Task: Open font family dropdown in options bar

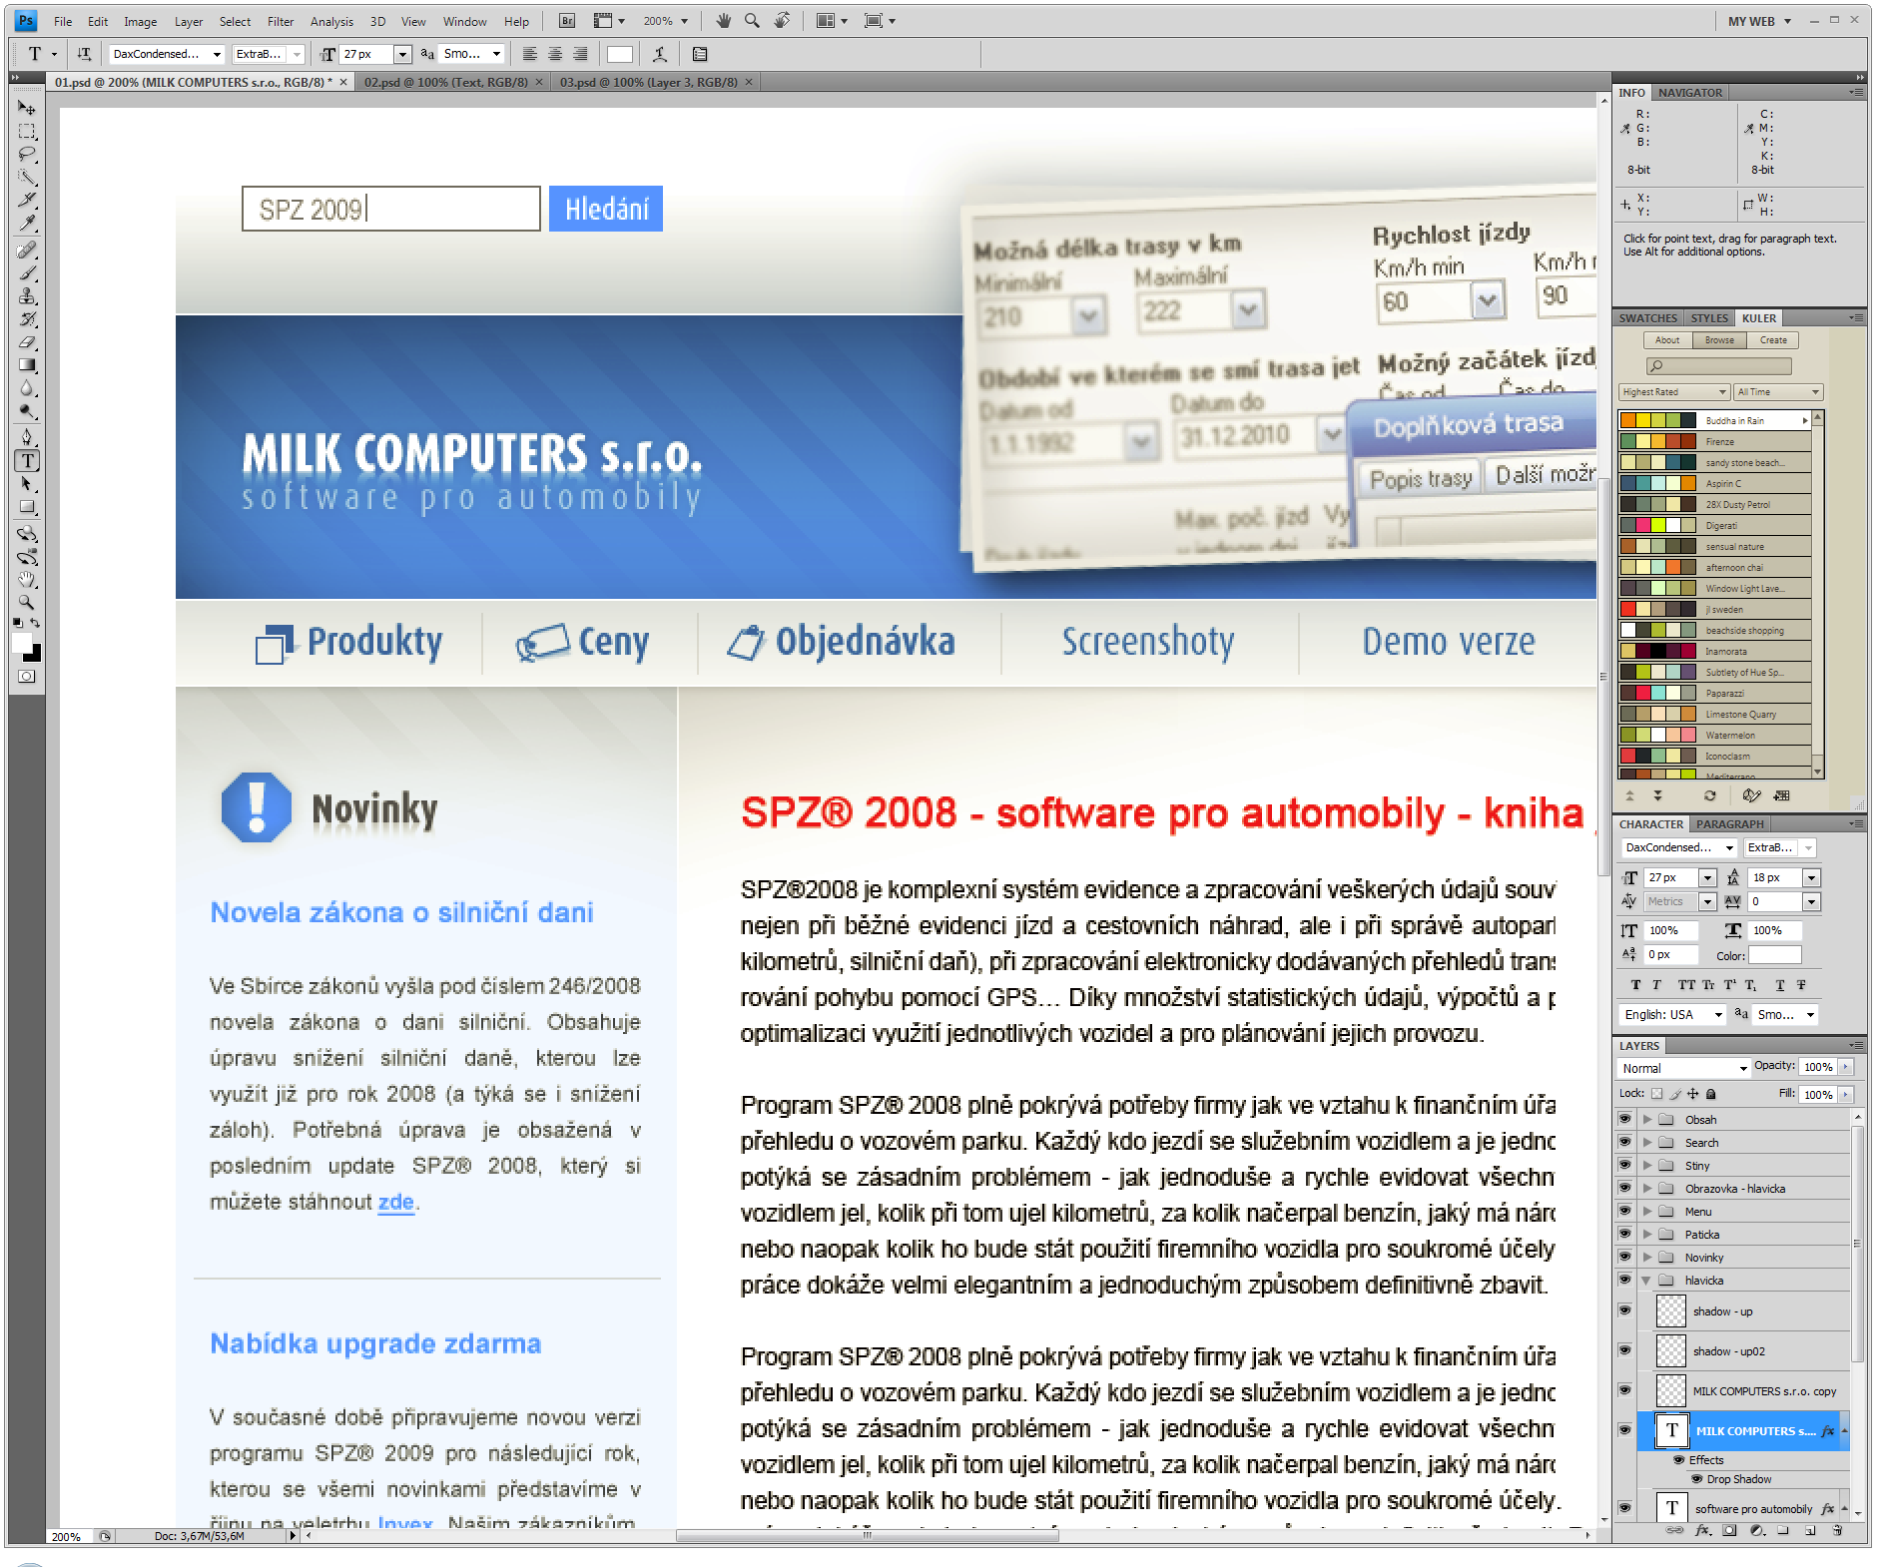Action: click(x=217, y=55)
